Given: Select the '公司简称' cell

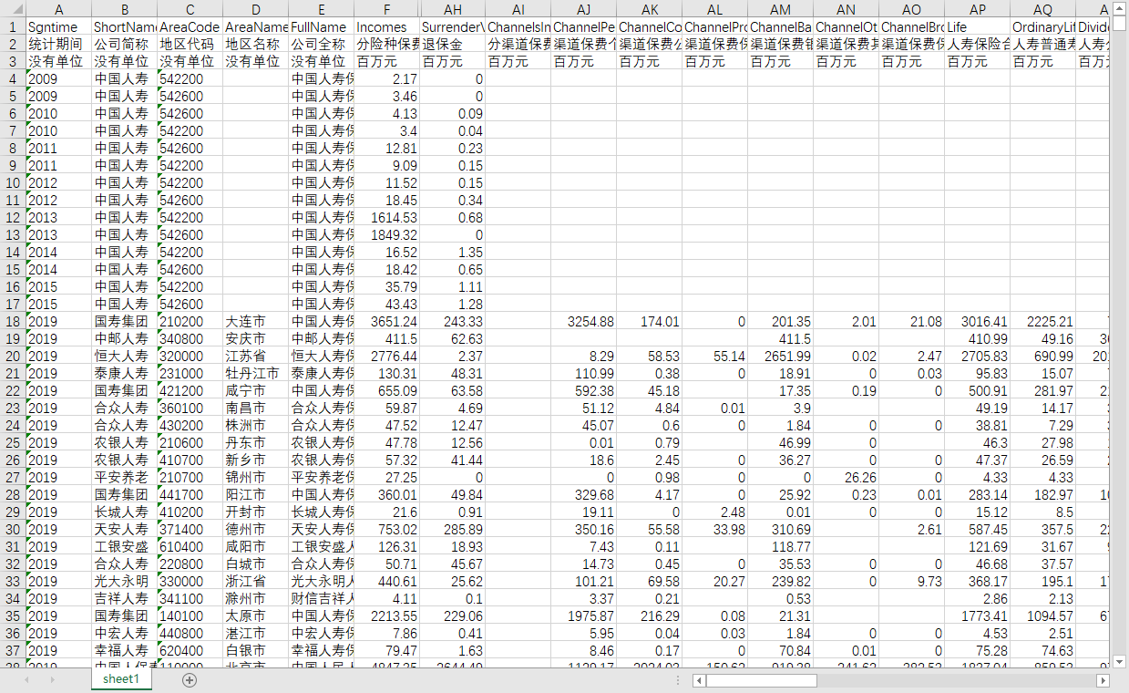Looking at the screenshot, I should tap(125, 44).
